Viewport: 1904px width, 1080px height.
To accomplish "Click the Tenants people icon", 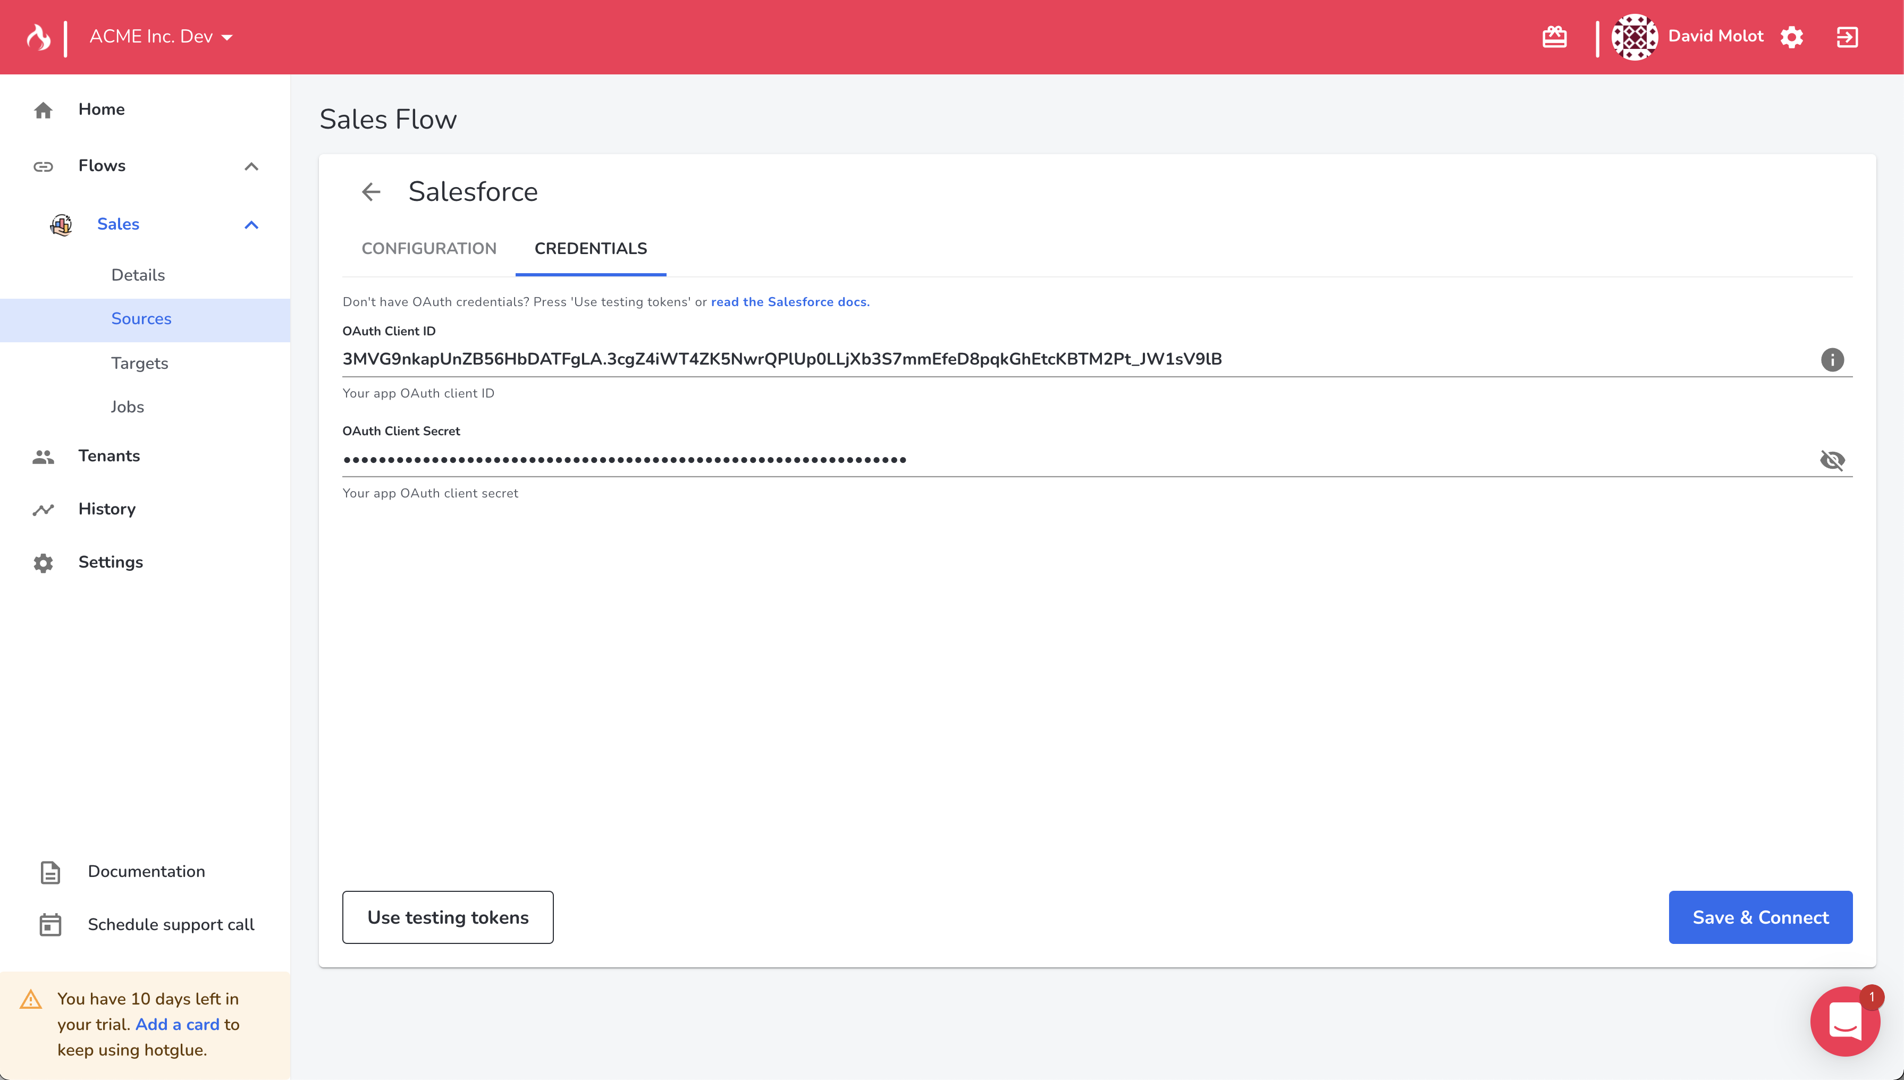I will pyautogui.click(x=43, y=456).
